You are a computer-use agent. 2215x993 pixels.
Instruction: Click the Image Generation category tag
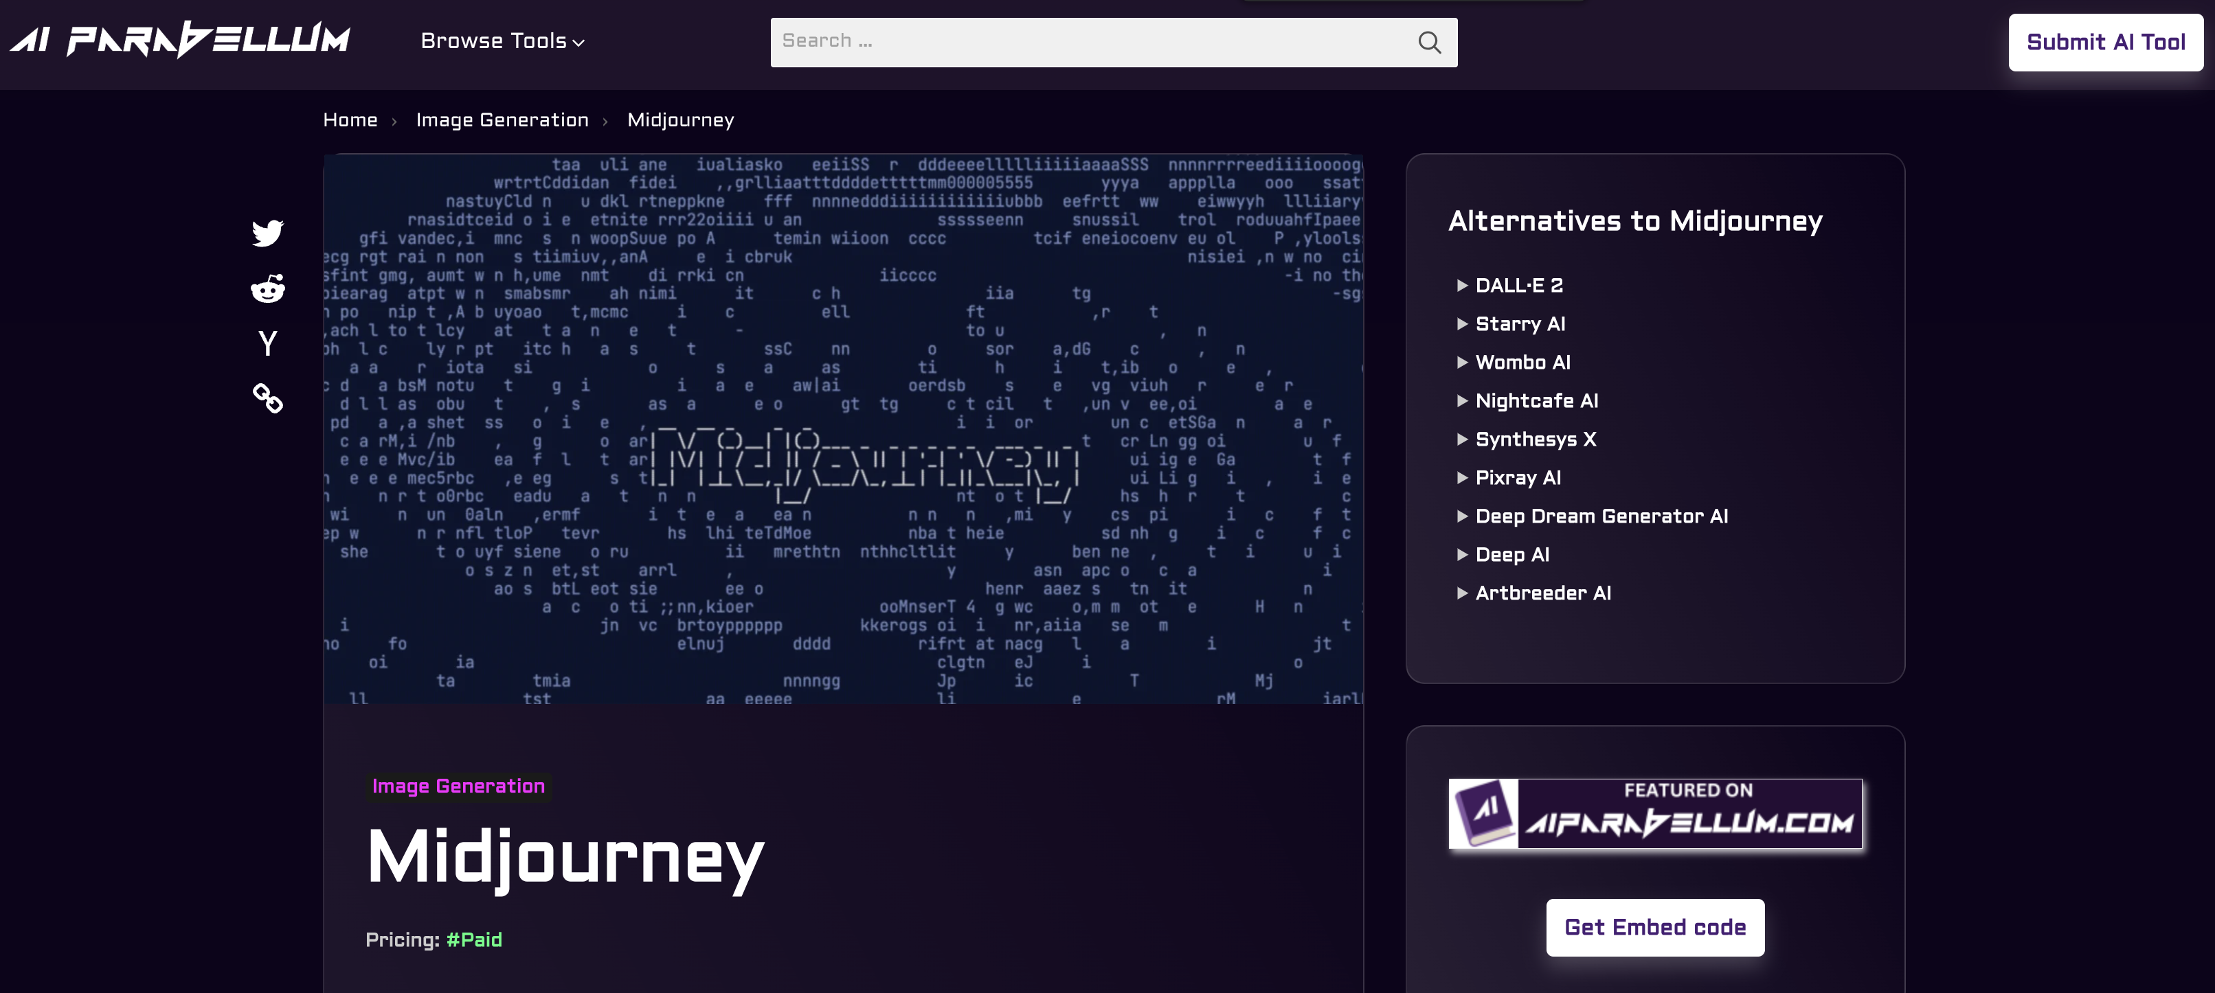[458, 786]
